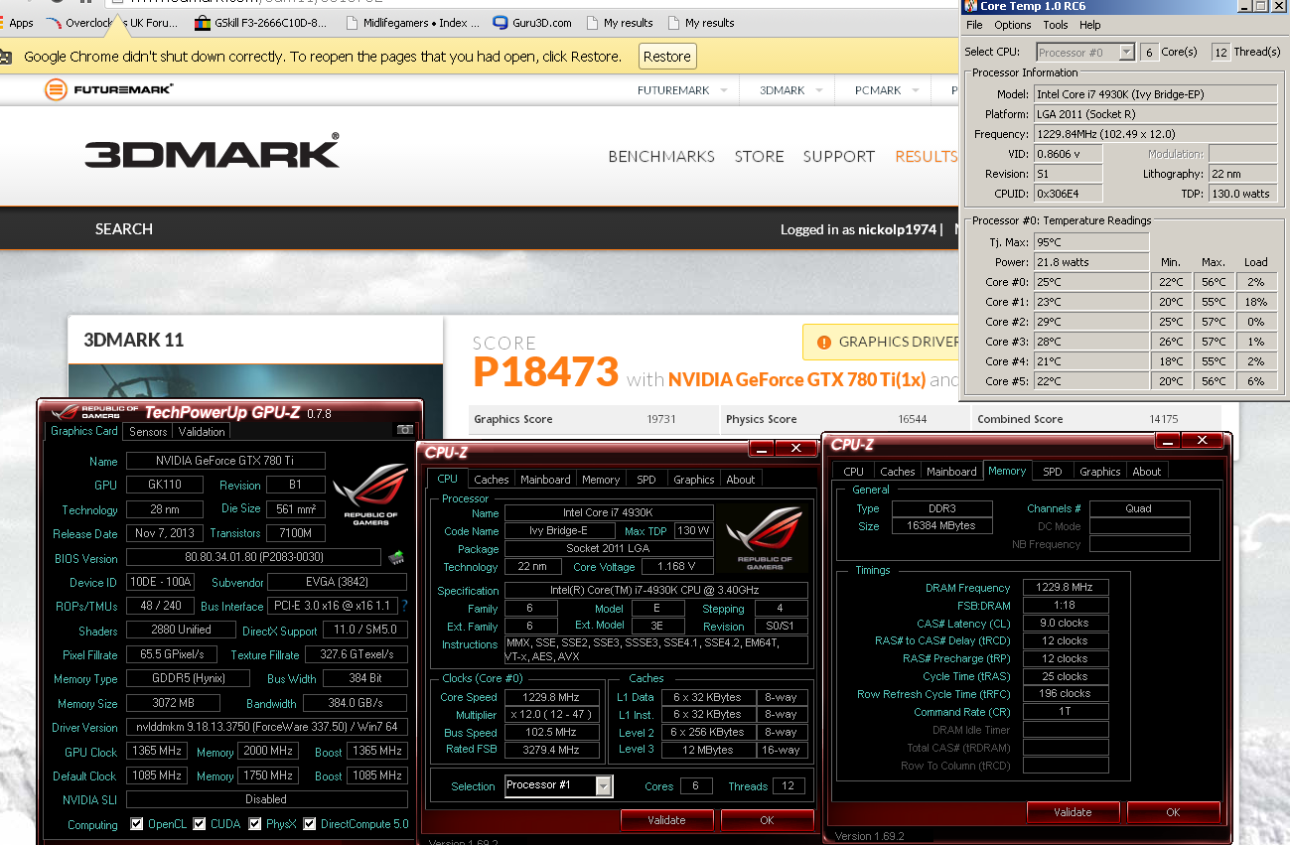Screen dimensions: 1290x845
Task: Click username nickolp1974 link
Action: pyautogui.click(x=898, y=229)
